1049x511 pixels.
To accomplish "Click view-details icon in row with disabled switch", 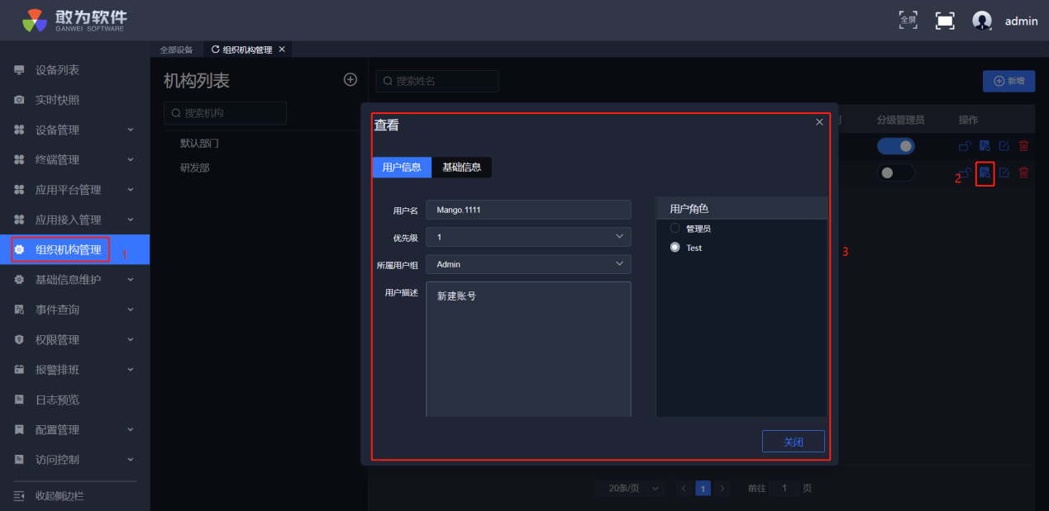I will pyautogui.click(x=985, y=173).
